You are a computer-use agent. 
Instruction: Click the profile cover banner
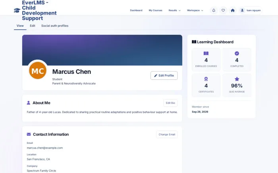[102, 50]
